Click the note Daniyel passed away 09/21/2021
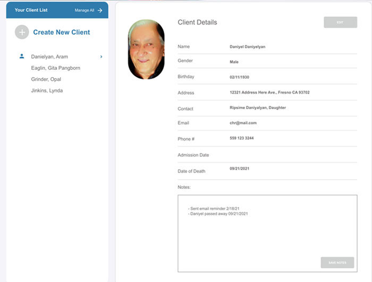The image size is (372, 282). tap(218, 213)
